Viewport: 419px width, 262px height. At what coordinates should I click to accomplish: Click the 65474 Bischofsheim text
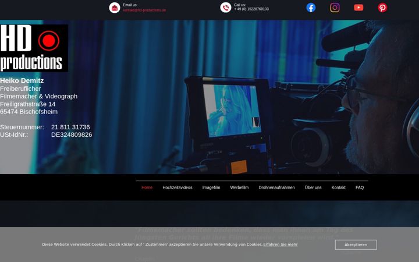(x=29, y=112)
